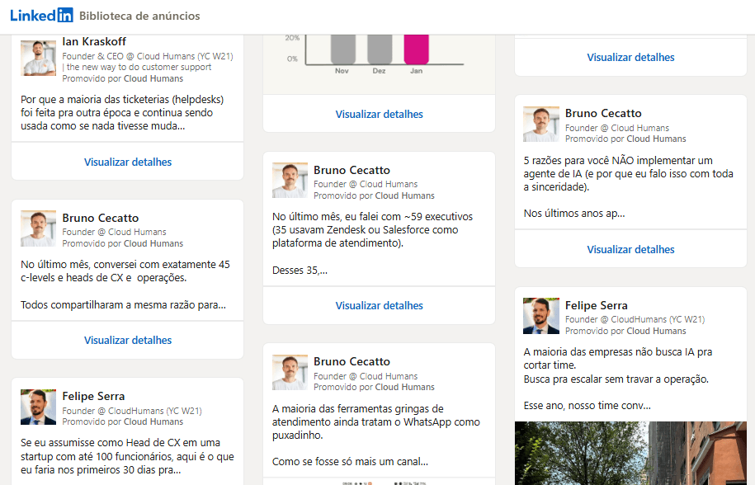This screenshot has width=755, height=485.
Task: Open Ian Kraskoff's profile photo
Action: [x=38, y=58]
